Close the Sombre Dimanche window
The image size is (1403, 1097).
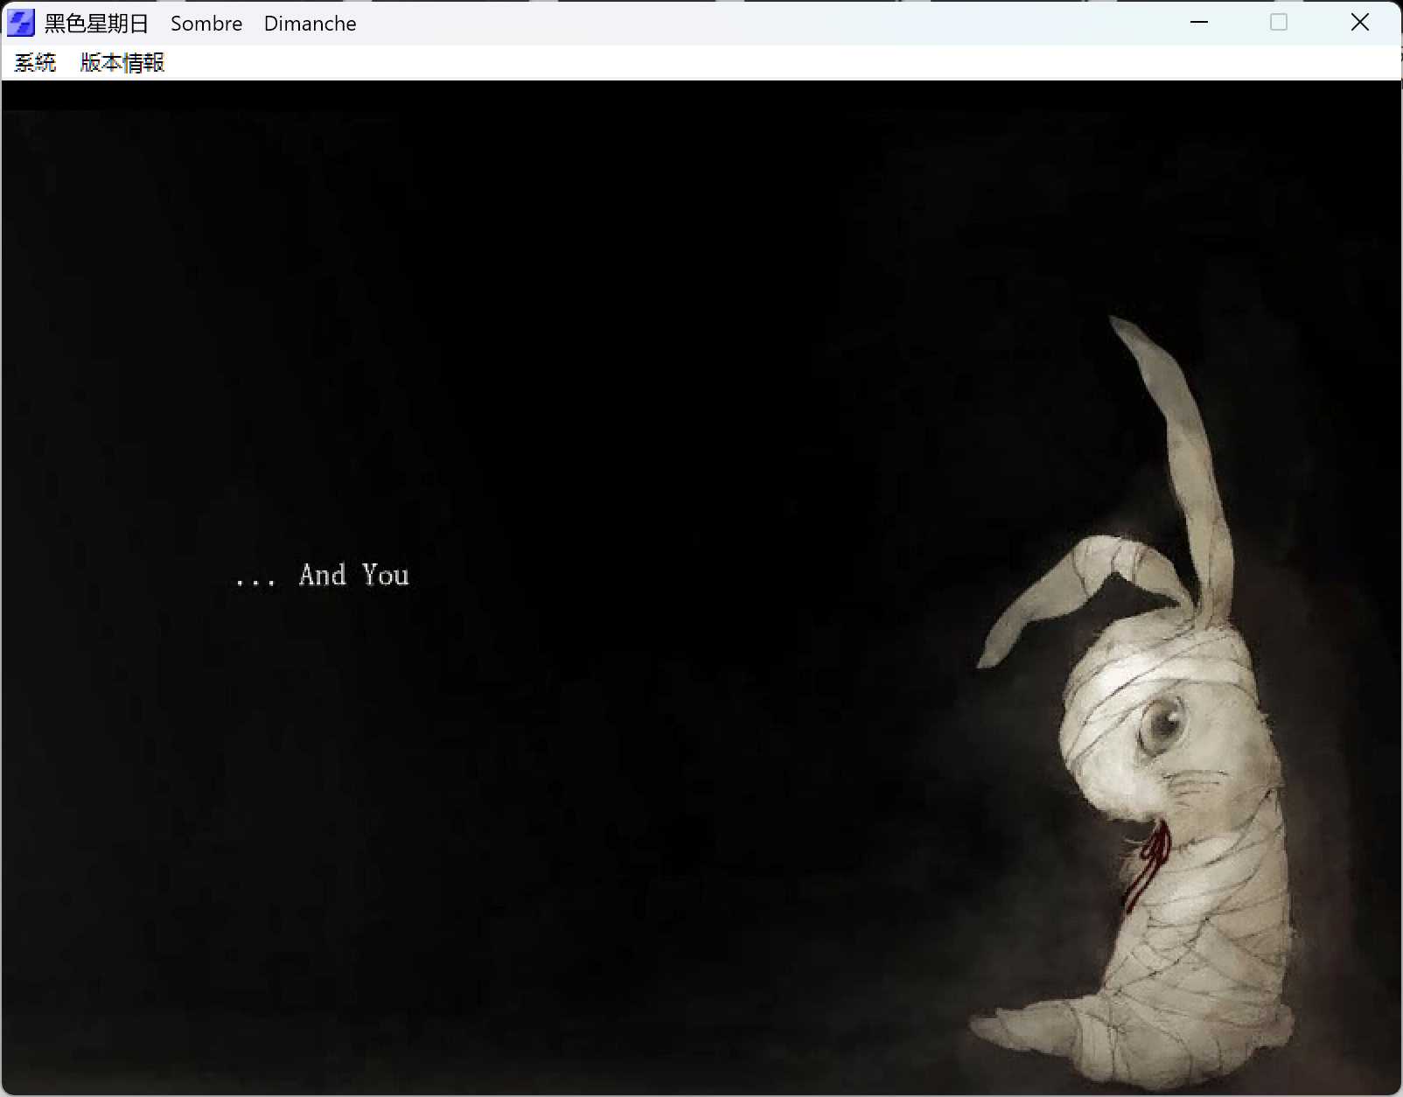(x=1359, y=23)
